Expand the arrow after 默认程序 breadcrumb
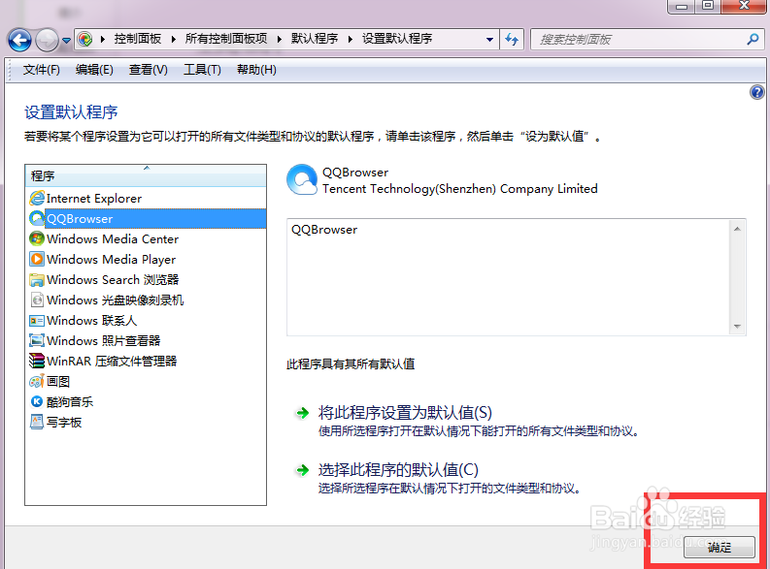Image resolution: width=770 pixels, height=569 pixels. 351,39
